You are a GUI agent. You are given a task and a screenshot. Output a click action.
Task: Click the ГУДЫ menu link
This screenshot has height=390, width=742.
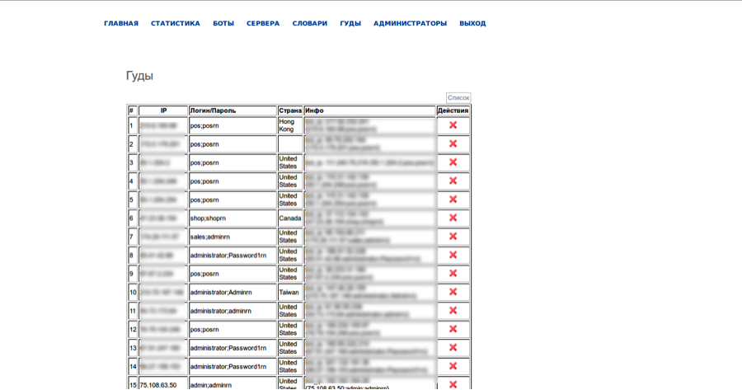coord(350,24)
